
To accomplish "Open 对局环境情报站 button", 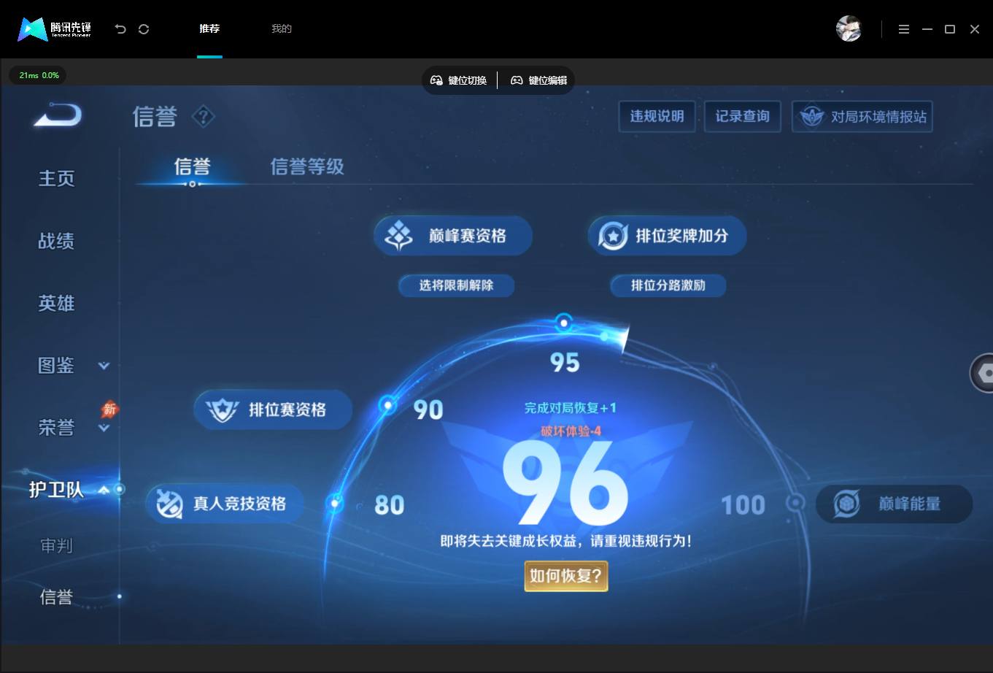I will pos(862,117).
